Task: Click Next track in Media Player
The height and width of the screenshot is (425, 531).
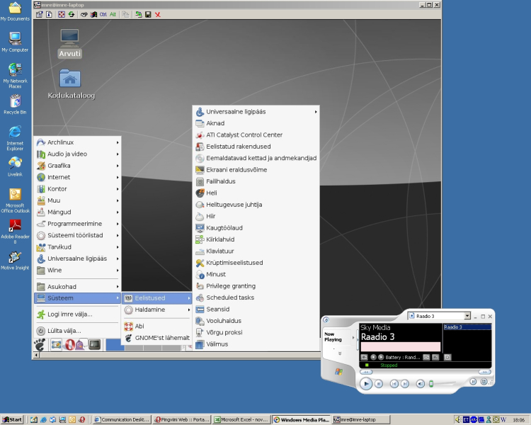Action: 405,384
